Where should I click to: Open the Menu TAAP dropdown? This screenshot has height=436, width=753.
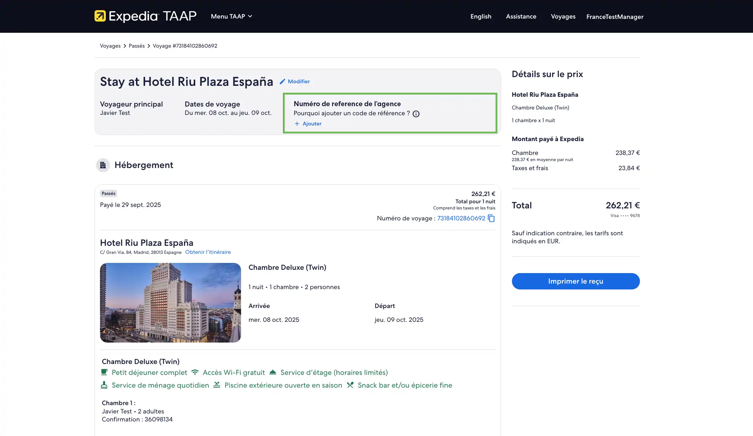click(x=232, y=16)
